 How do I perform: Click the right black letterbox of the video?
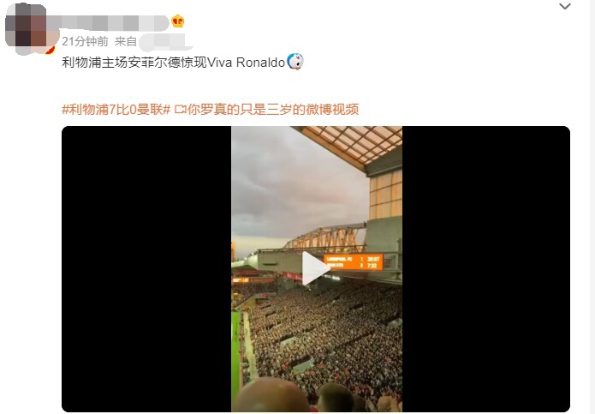click(x=485, y=269)
